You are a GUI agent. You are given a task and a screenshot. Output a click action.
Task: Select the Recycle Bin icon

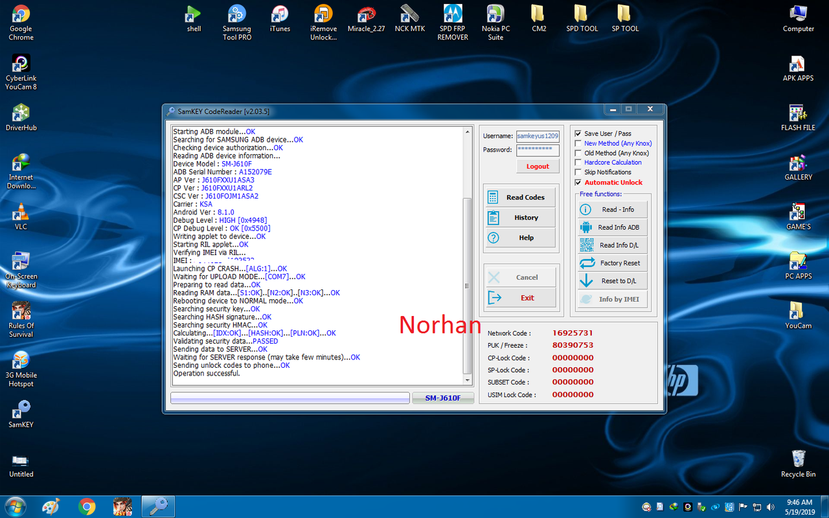[x=798, y=464]
